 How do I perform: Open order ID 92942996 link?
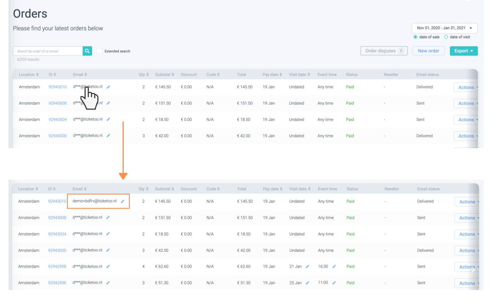point(57,283)
